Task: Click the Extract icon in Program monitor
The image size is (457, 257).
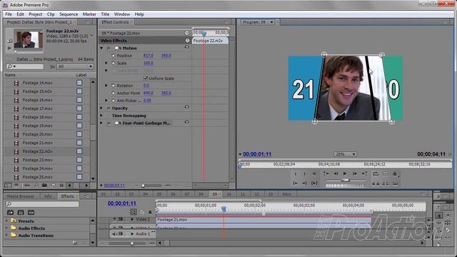Action: pyautogui.click(x=386, y=183)
